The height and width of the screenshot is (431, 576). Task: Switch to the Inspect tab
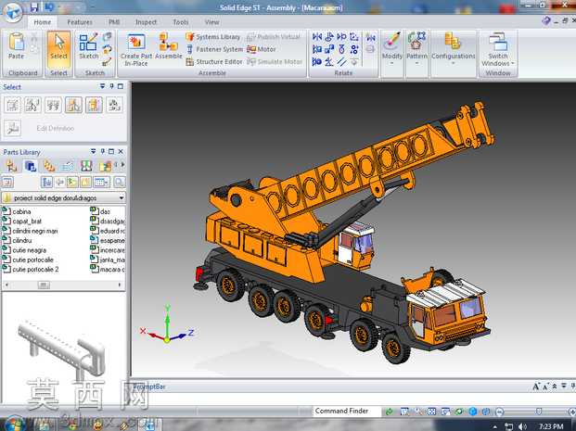click(146, 22)
